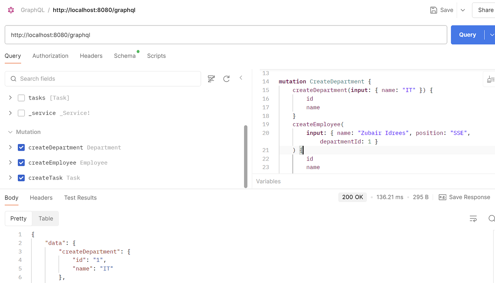Refresh the GraphQL schema
The image size is (495, 283).
tap(226, 78)
